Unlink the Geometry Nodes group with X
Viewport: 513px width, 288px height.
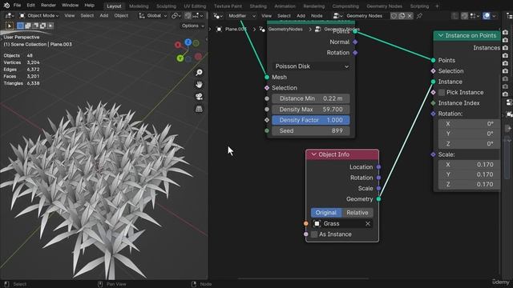pyautogui.click(x=410, y=16)
